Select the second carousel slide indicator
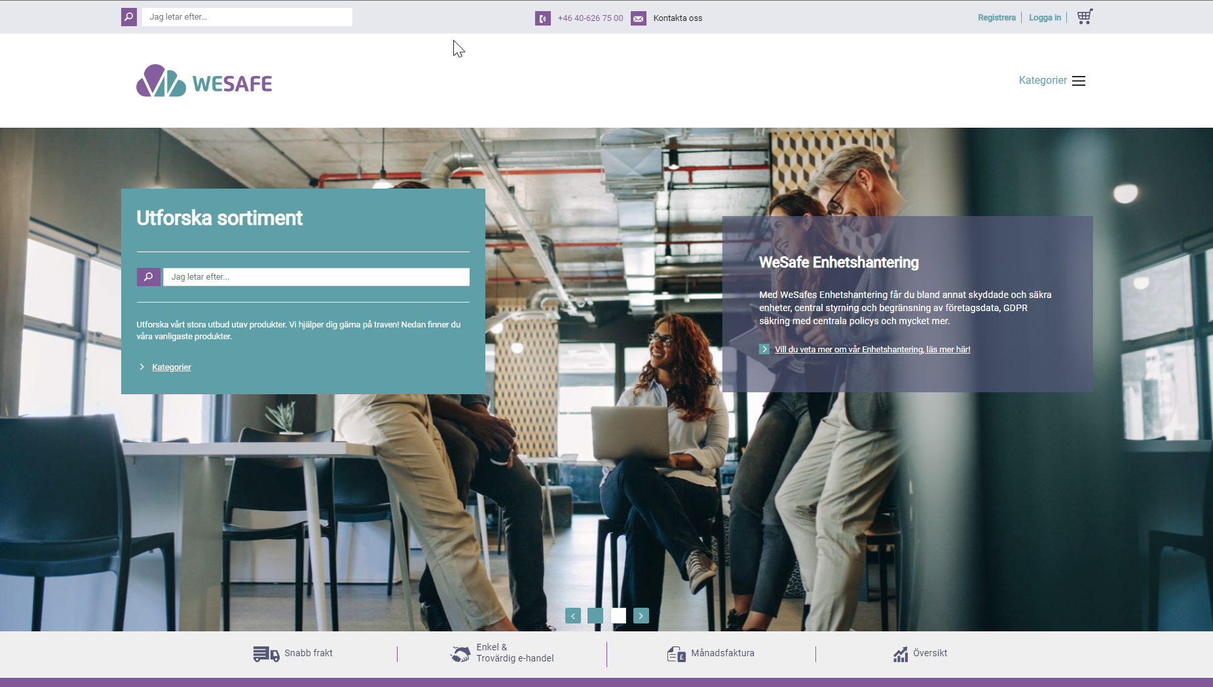1213x687 pixels. point(618,616)
